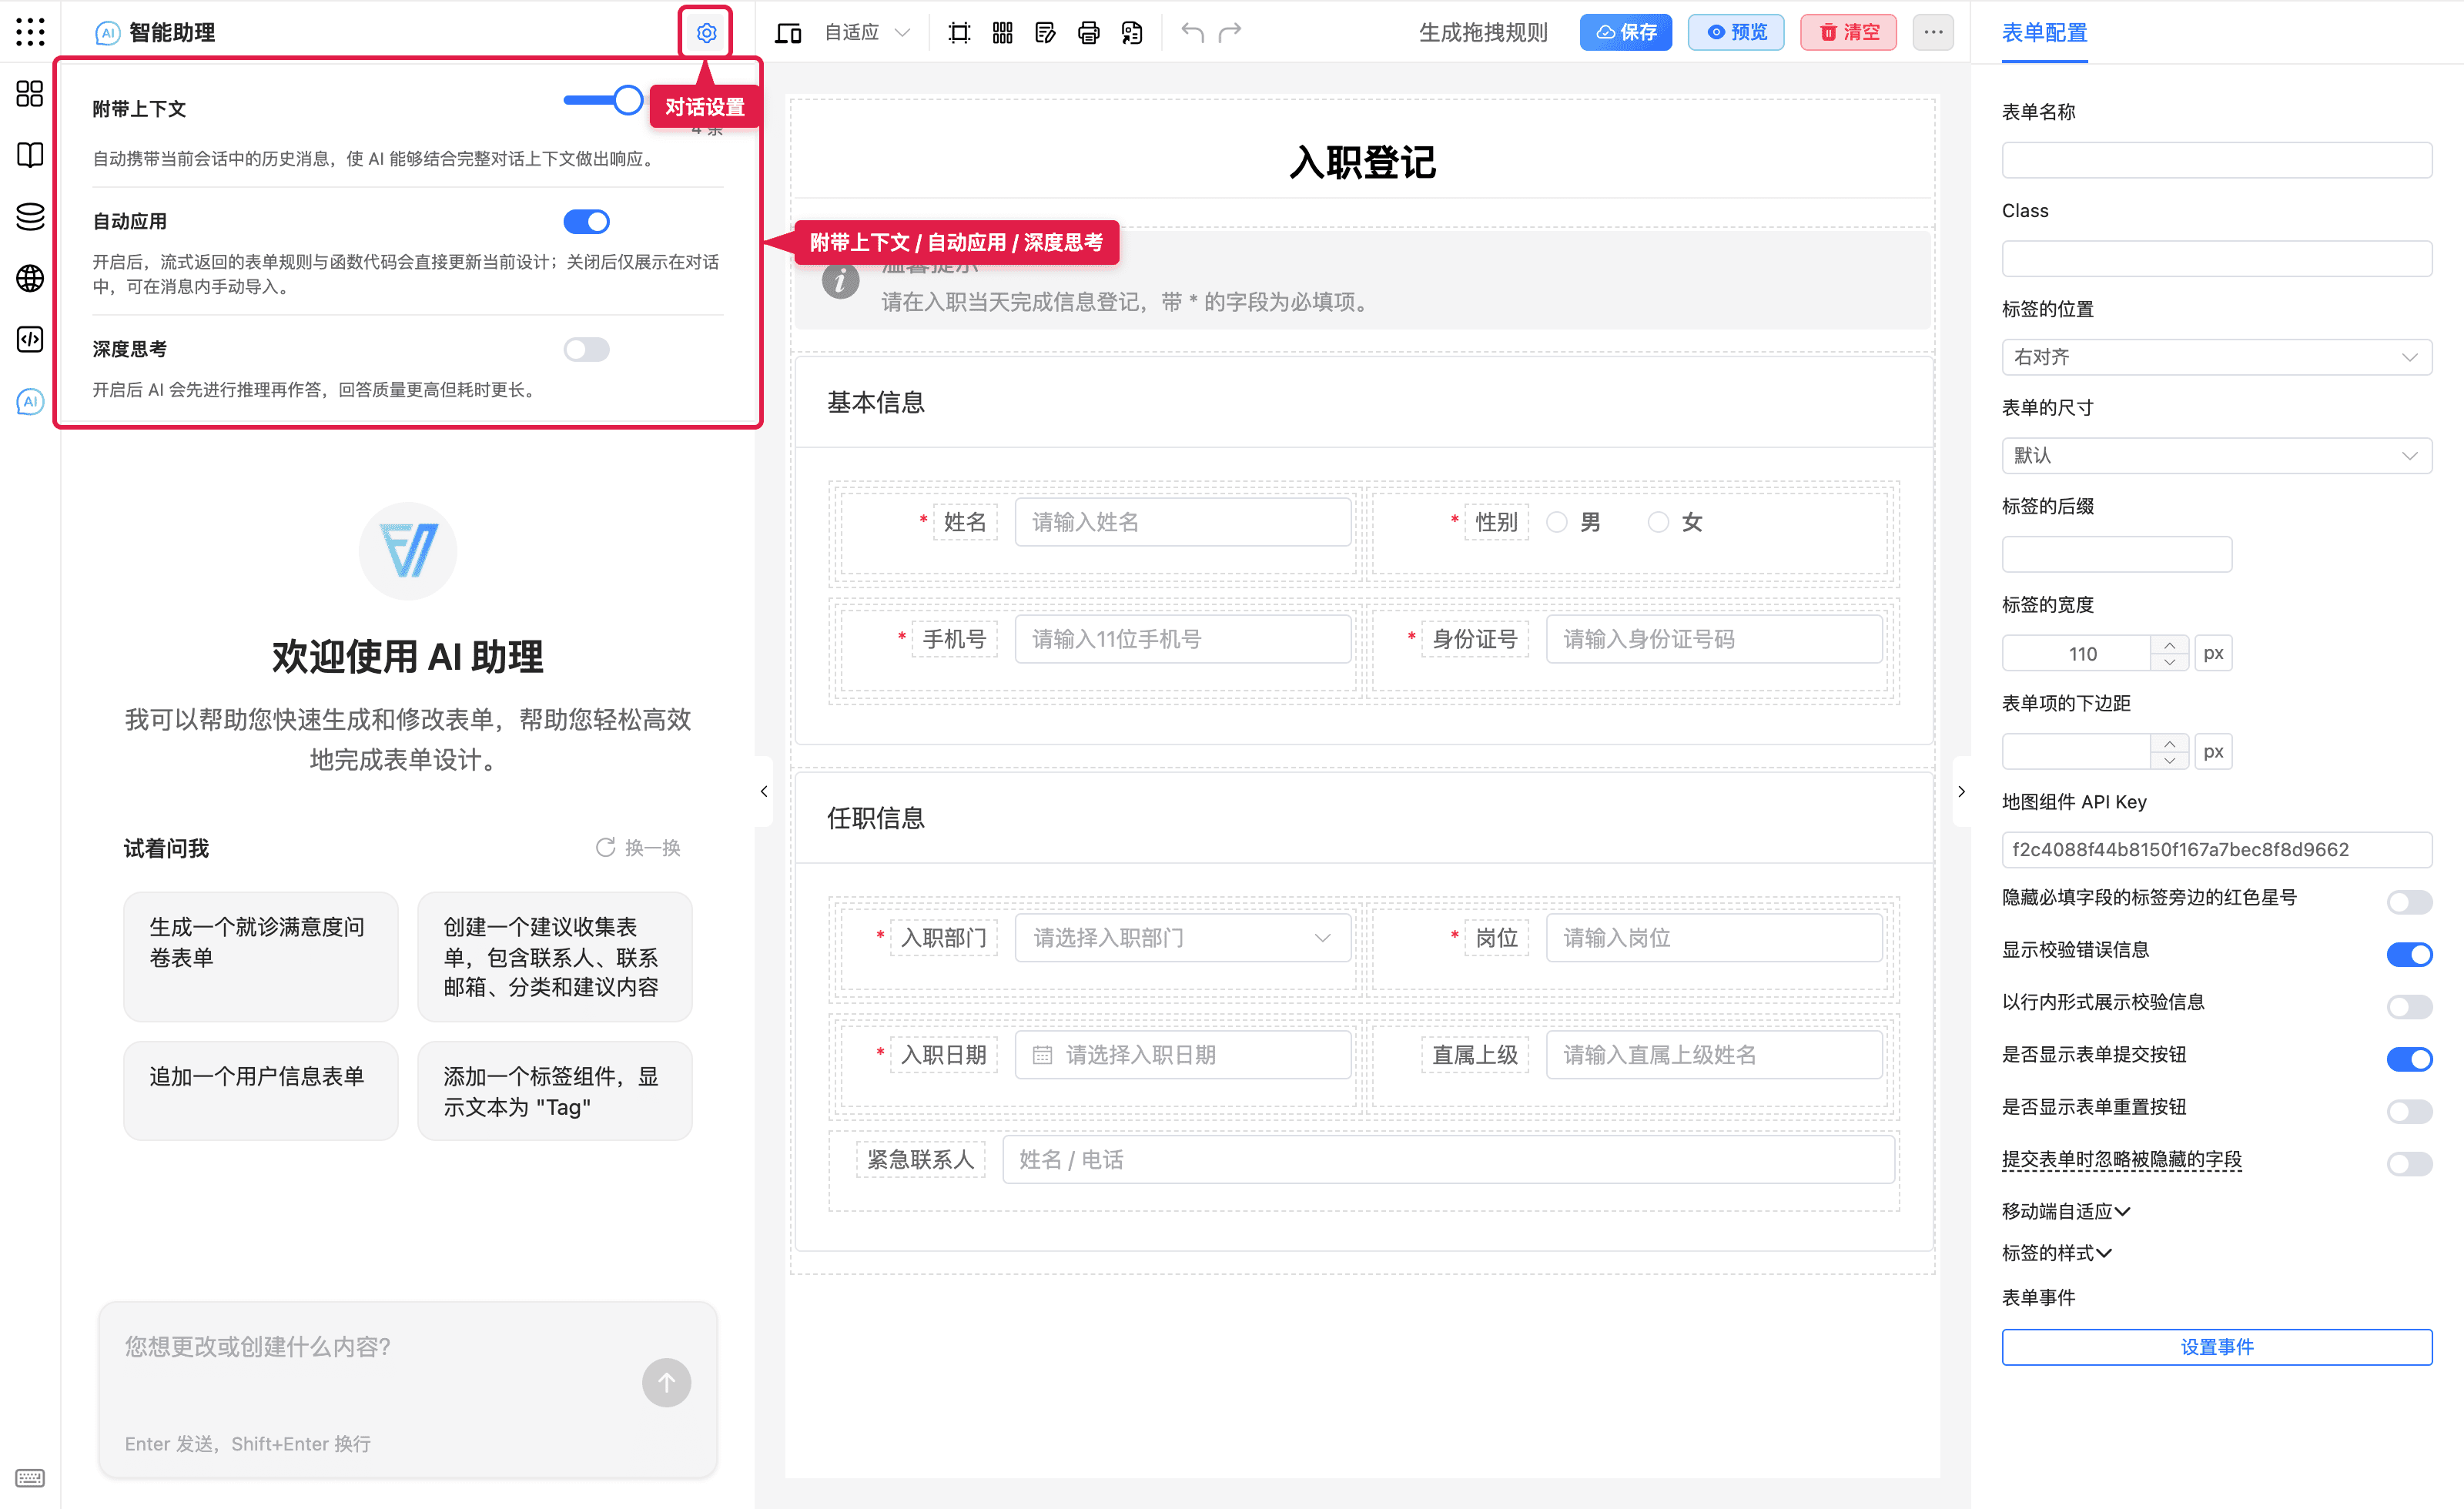This screenshot has width=2464, height=1509.
Task: Open the book sidebar icon
Action: [x=30, y=155]
